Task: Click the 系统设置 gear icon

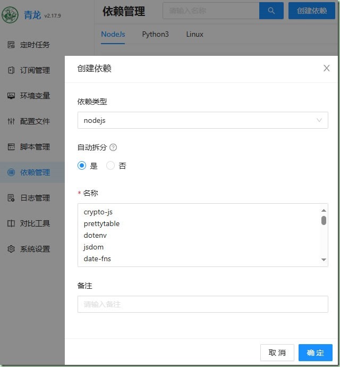Action: click(x=11, y=249)
